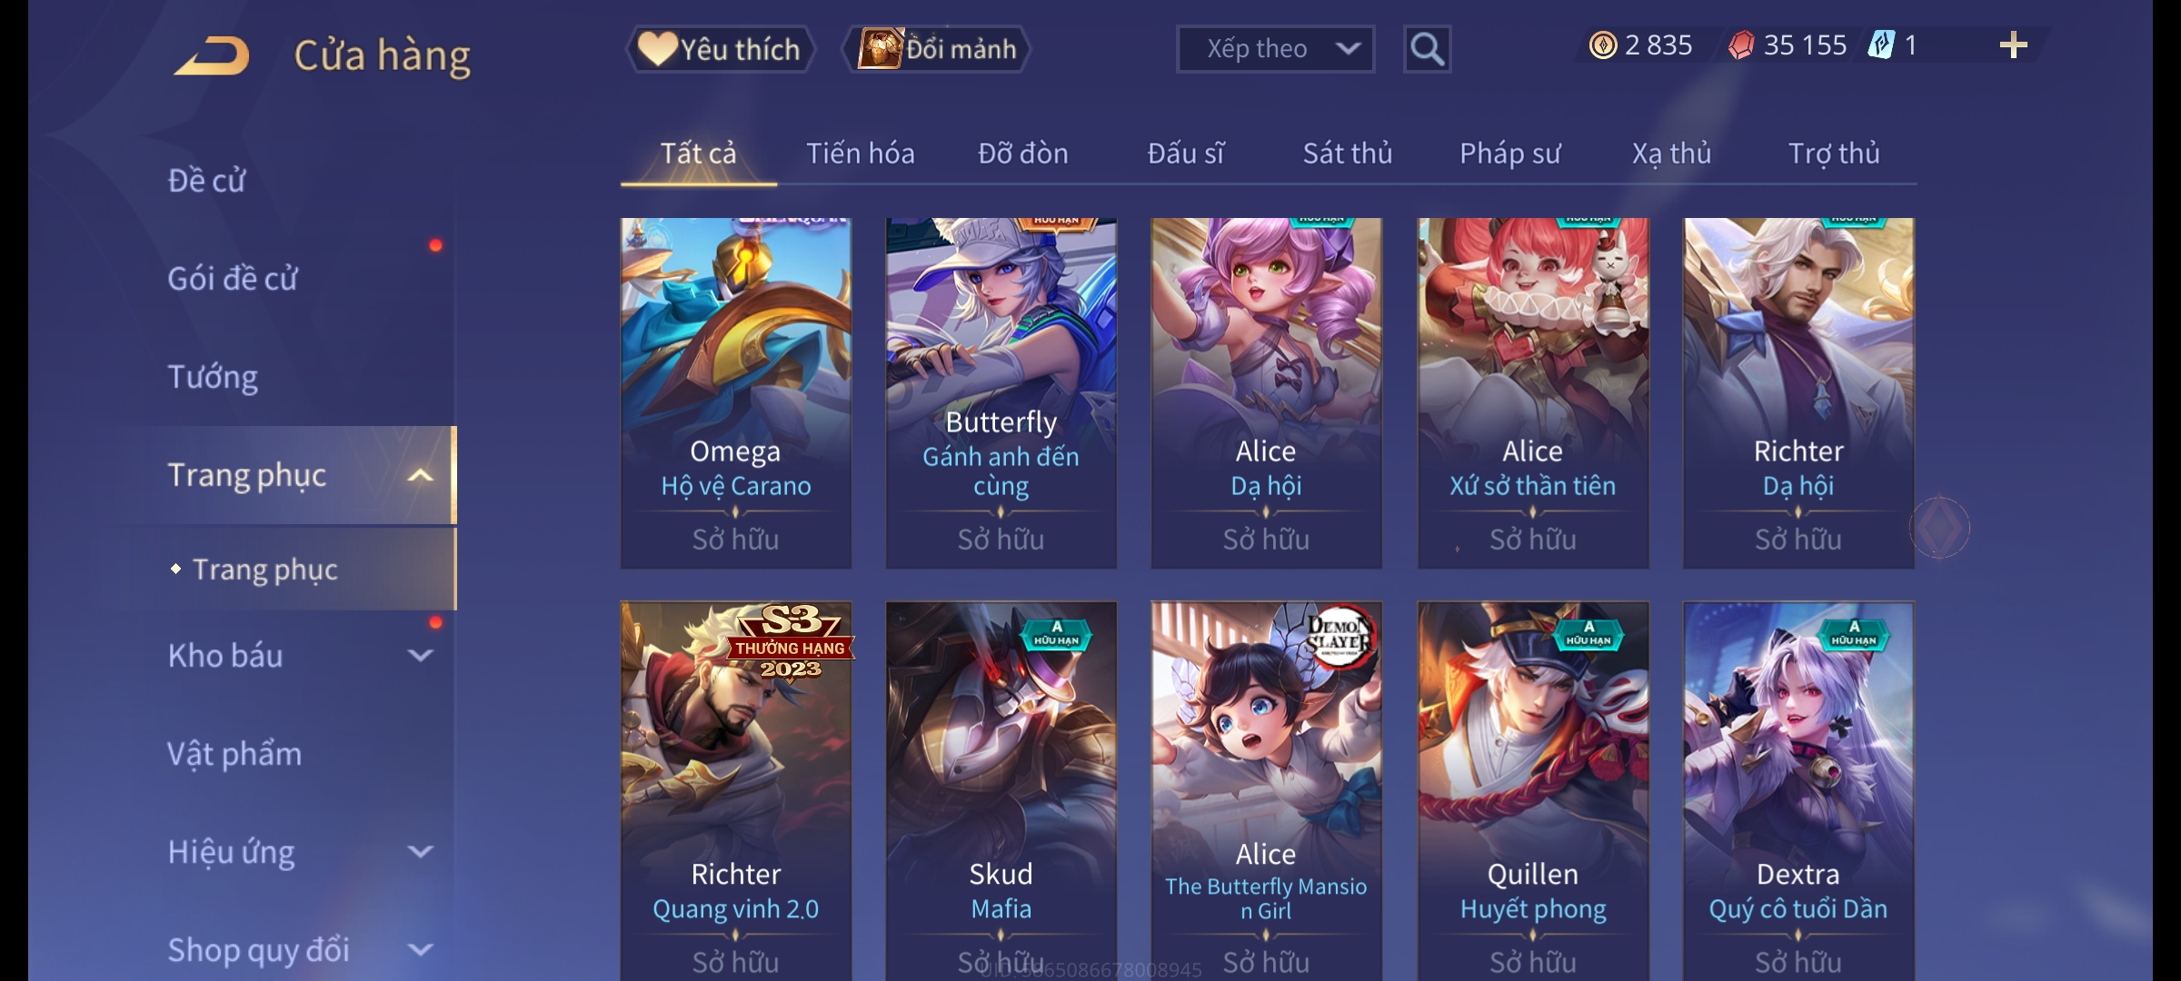Open Quillen Huyết phong skin card
This screenshot has width=2181, height=981.
pos(1533,790)
